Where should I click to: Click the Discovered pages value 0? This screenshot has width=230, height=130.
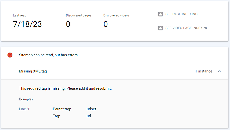[x=68, y=24]
